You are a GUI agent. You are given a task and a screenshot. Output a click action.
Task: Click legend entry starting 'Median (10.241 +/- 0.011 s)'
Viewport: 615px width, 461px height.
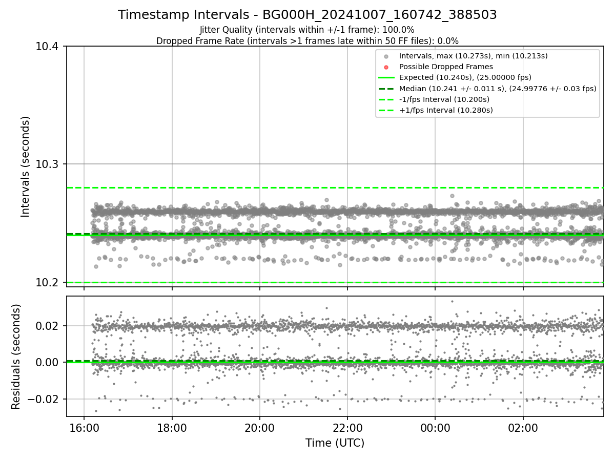[x=498, y=89]
